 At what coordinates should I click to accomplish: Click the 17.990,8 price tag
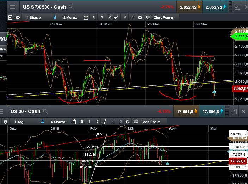tap(238, 147)
